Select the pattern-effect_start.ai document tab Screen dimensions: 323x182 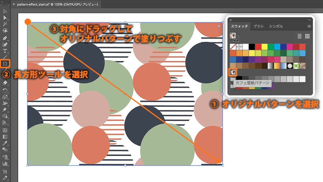[x=58, y=4]
